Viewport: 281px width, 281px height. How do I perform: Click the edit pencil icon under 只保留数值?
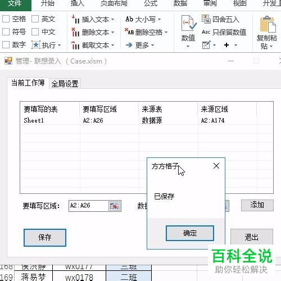tap(206, 45)
